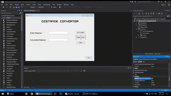Click the Save All icon in the toolbar
171x96 pixels.
19,7
